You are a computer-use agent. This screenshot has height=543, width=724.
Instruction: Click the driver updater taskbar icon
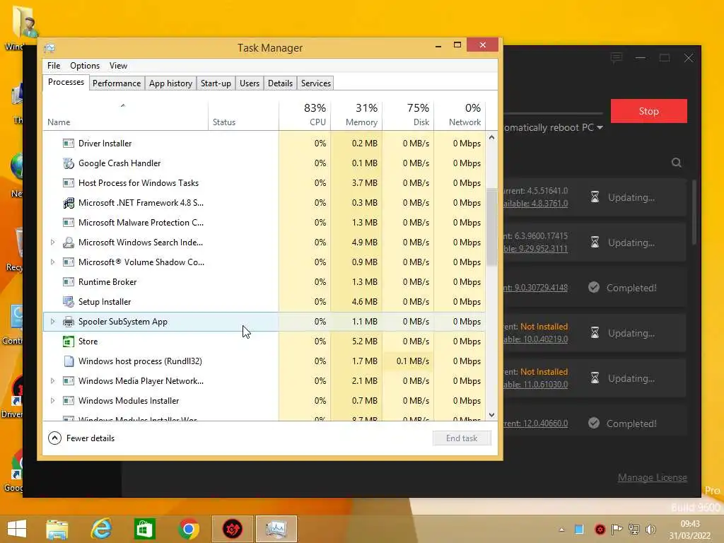pyautogui.click(x=232, y=529)
